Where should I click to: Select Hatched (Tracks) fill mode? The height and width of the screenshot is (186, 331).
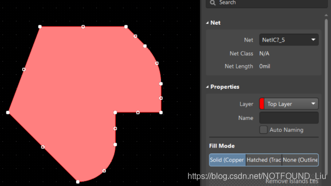264,160
